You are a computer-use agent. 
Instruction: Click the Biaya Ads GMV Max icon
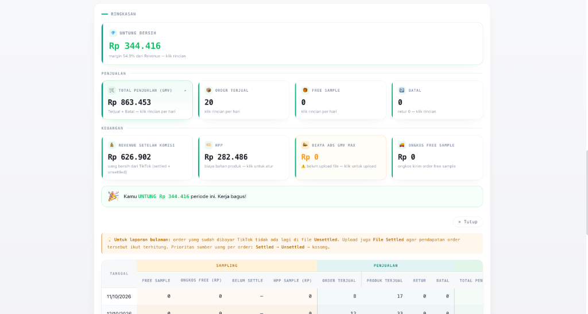[x=305, y=145]
